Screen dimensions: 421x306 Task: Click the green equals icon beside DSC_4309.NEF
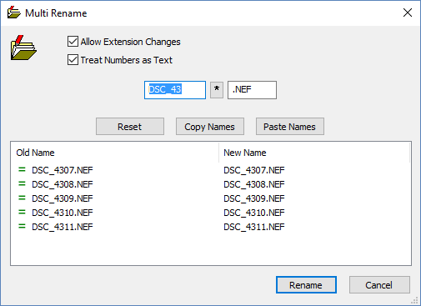click(22, 198)
